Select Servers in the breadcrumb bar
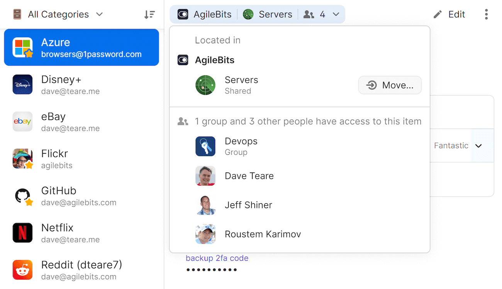 click(x=276, y=14)
